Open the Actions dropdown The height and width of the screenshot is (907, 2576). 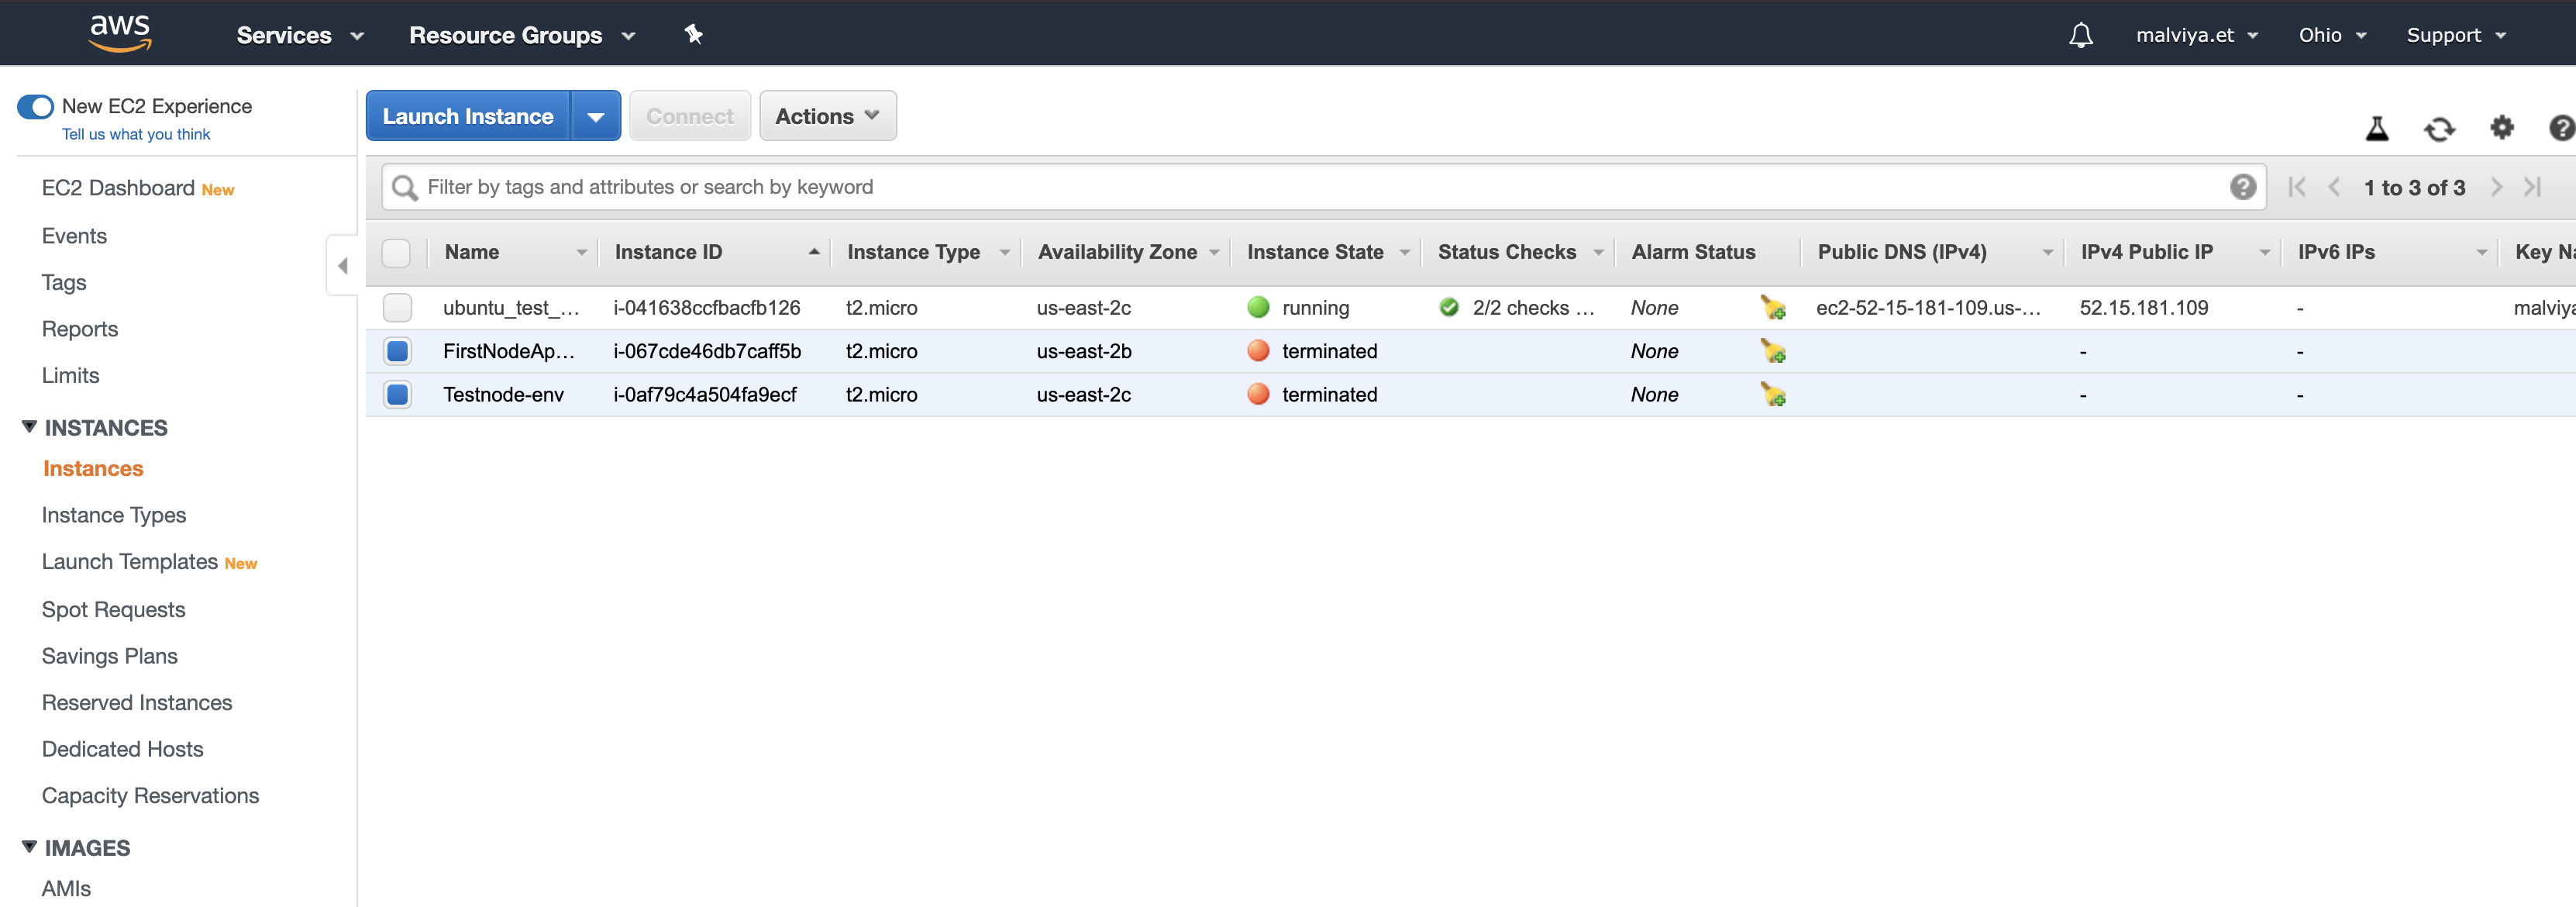[x=827, y=115]
